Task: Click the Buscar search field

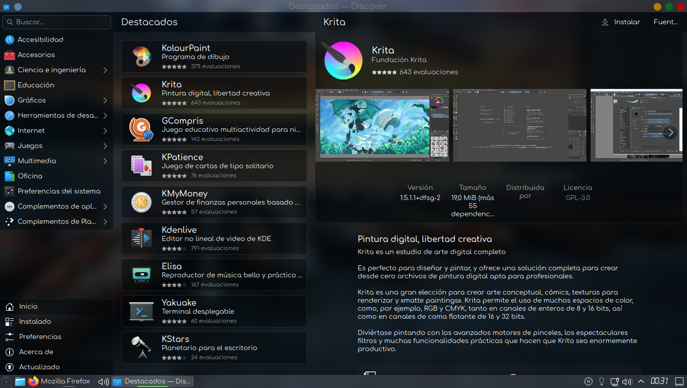Action: tap(57, 22)
